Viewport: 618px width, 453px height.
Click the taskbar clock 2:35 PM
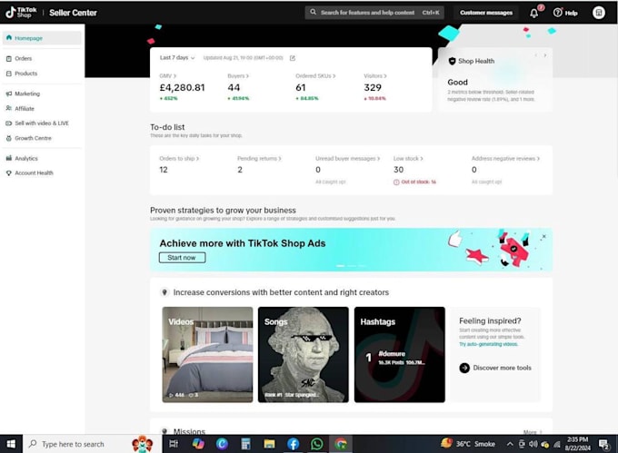click(x=577, y=444)
